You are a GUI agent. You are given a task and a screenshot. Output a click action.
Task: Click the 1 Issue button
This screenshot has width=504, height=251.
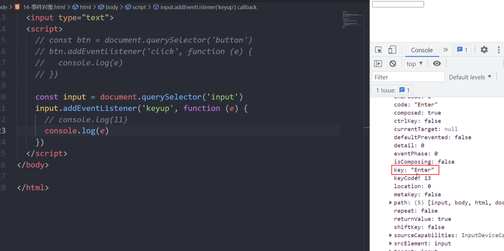coord(393,90)
